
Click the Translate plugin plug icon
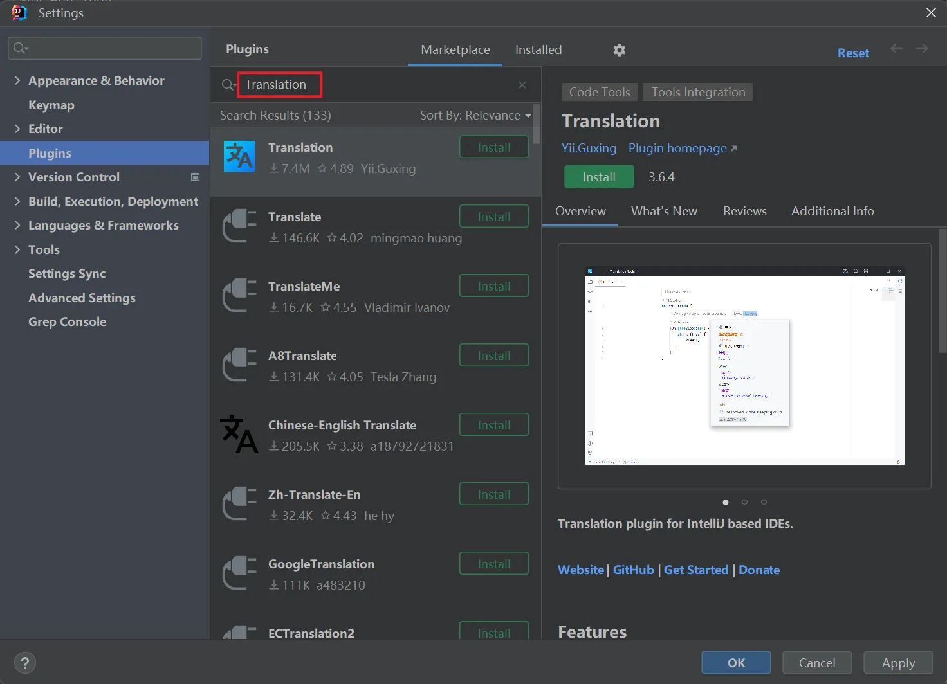click(x=239, y=226)
